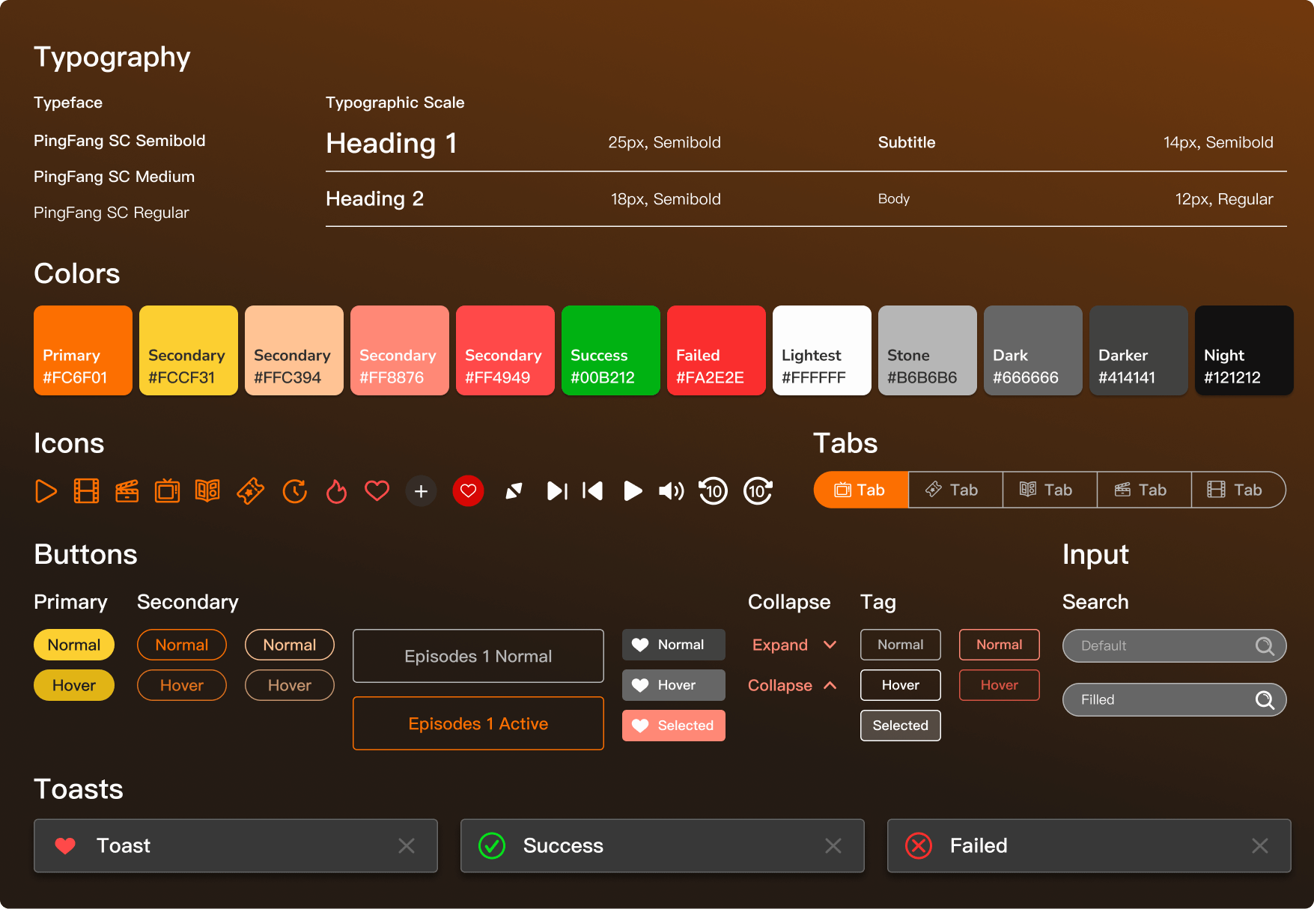Click the fullscreen diagonal arrows icon
1314x909 pixels.
[x=514, y=491]
